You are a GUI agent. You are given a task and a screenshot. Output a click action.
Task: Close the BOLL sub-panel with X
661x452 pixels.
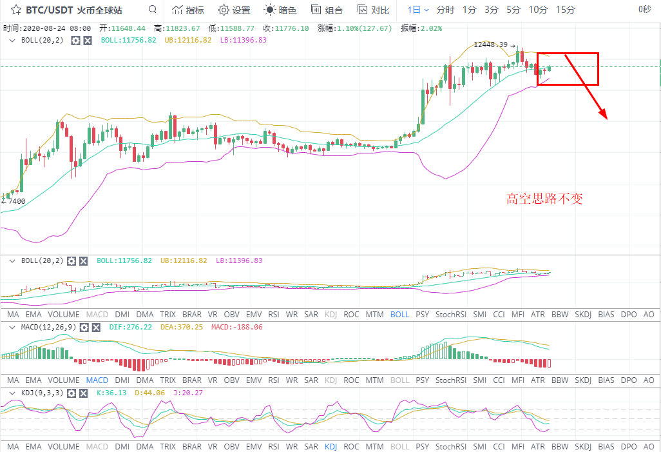point(84,261)
